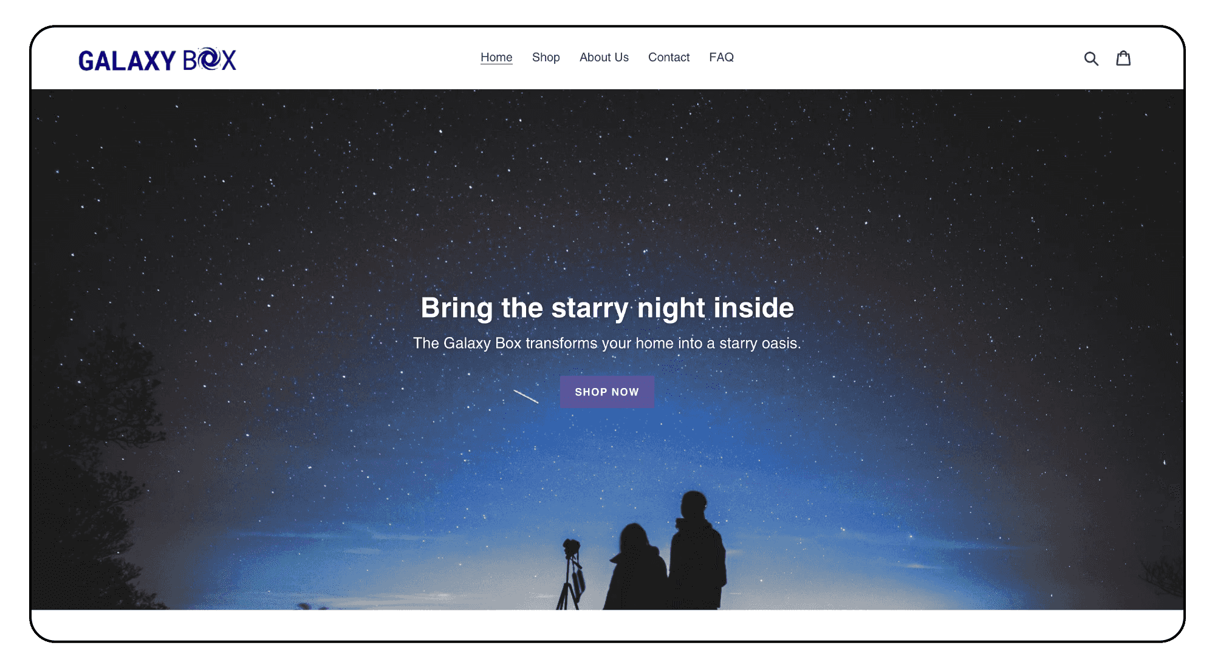
Task: Click the taller standing person silhouette
Action: coord(697,550)
